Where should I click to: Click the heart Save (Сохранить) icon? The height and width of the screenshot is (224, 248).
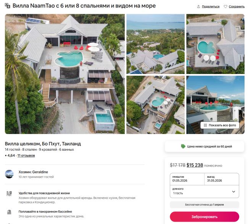(225, 6)
